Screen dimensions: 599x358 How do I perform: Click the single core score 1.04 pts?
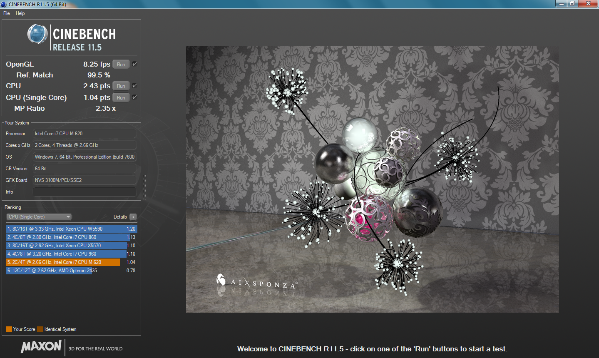(x=97, y=97)
